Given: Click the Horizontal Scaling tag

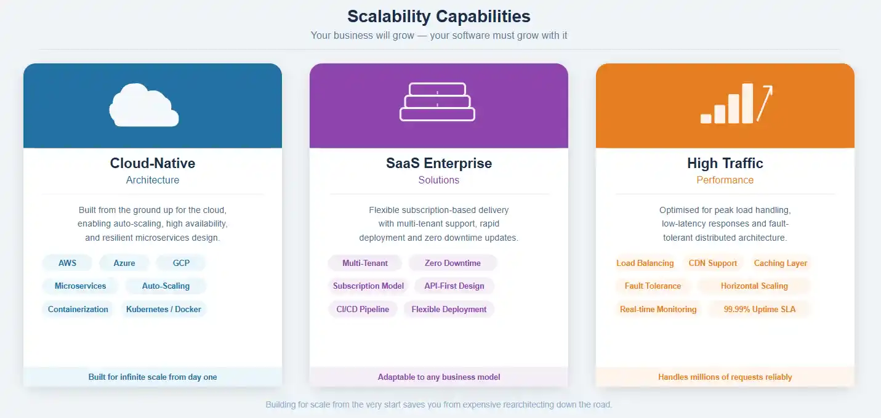Looking at the screenshot, I should pos(754,286).
